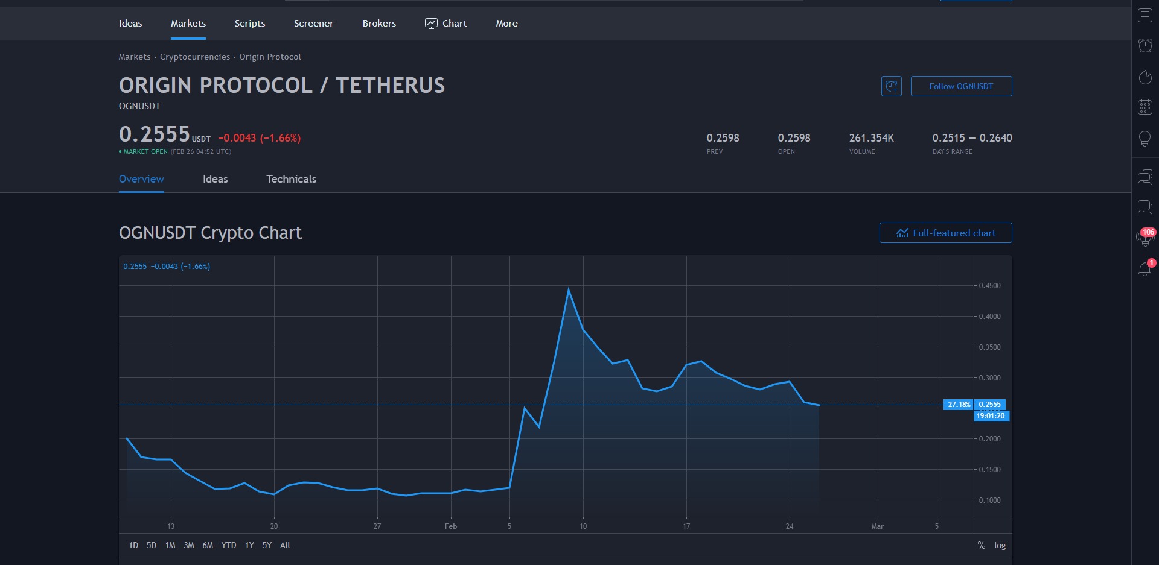The height and width of the screenshot is (565, 1159).
Task: Select Markets in top navigation
Action: click(188, 24)
